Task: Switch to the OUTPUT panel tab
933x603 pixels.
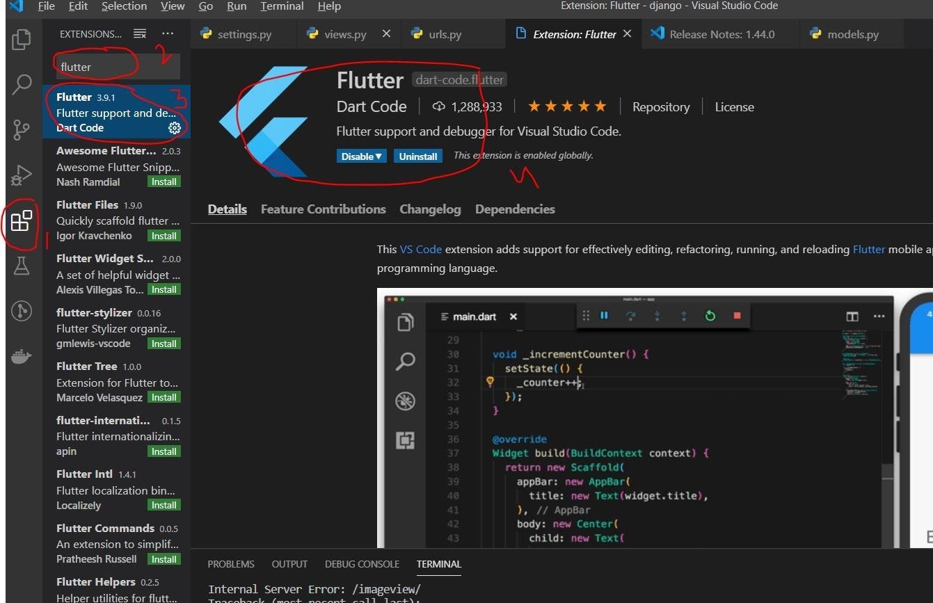Action: click(x=289, y=564)
